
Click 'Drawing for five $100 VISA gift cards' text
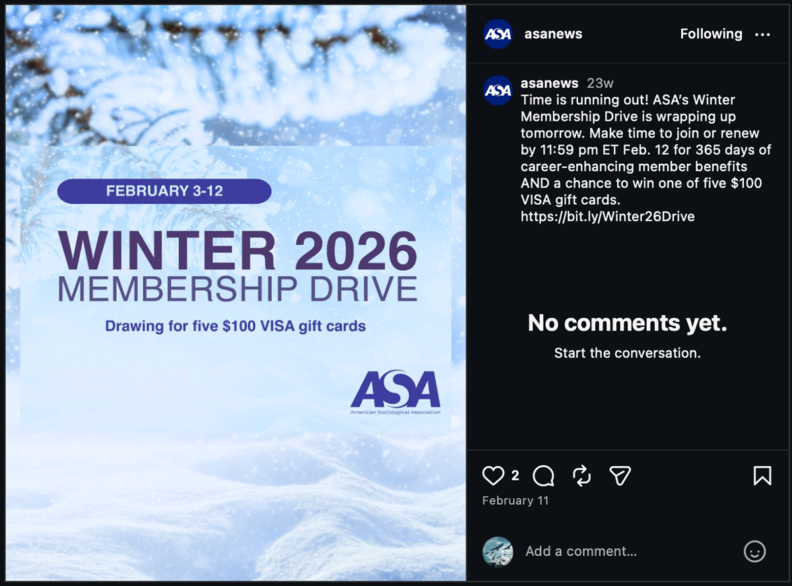tap(236, 326)
